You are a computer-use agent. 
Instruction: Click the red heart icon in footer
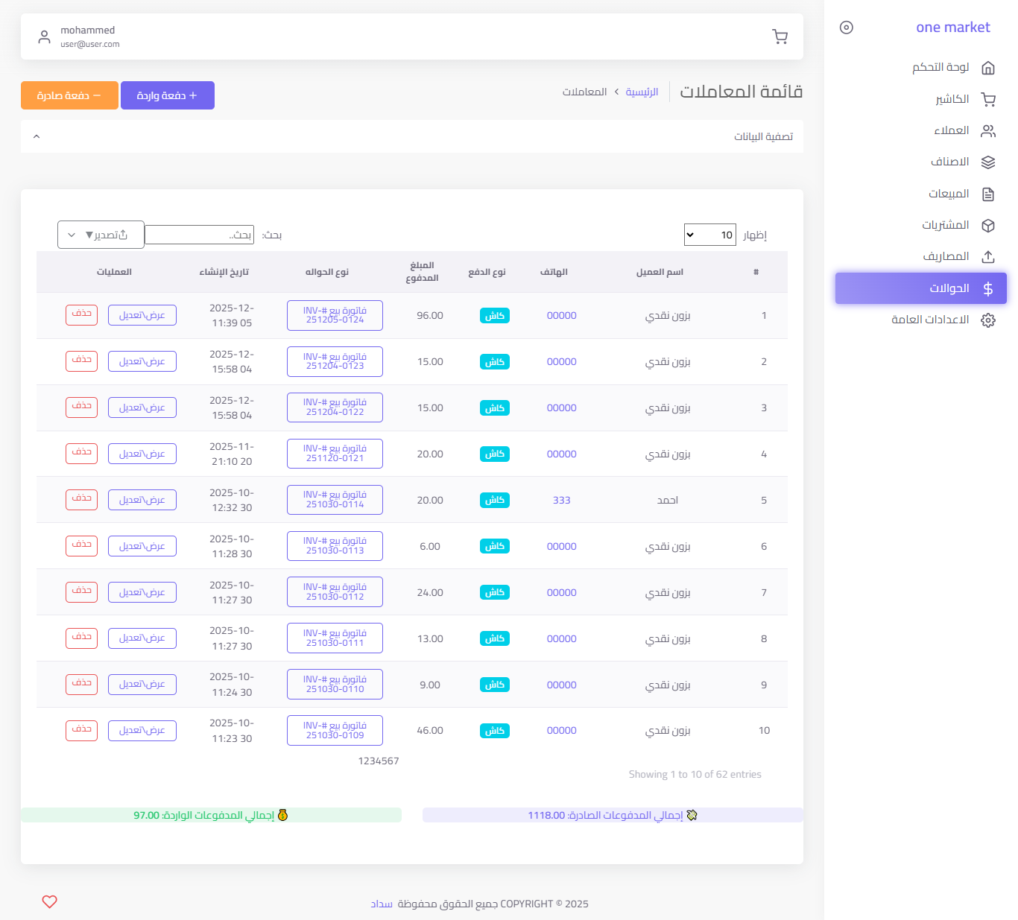pos(50,901)
